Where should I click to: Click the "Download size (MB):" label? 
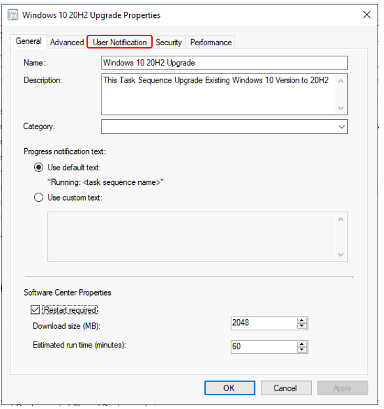pyautogui.click(x=66, y=326)
